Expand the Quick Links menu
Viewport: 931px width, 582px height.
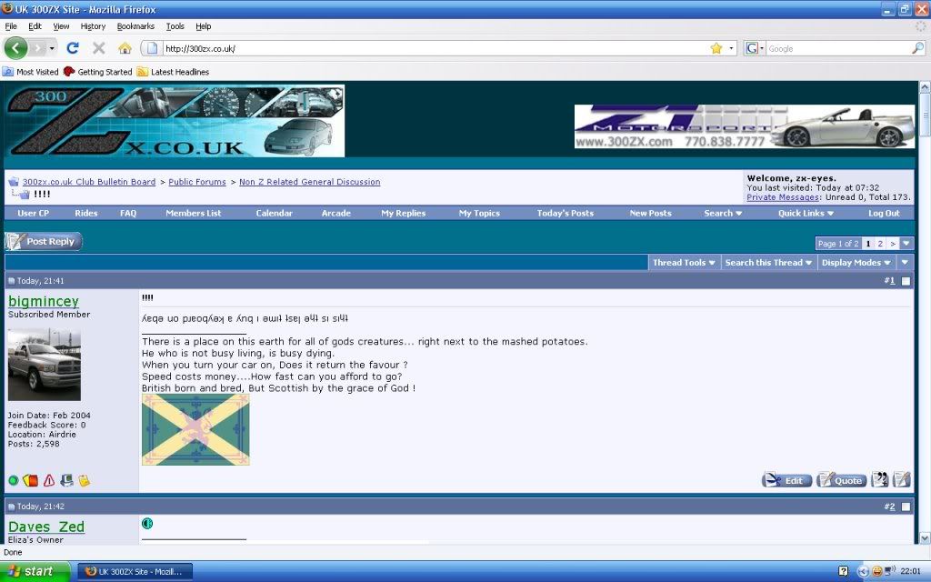coord(803,213)
